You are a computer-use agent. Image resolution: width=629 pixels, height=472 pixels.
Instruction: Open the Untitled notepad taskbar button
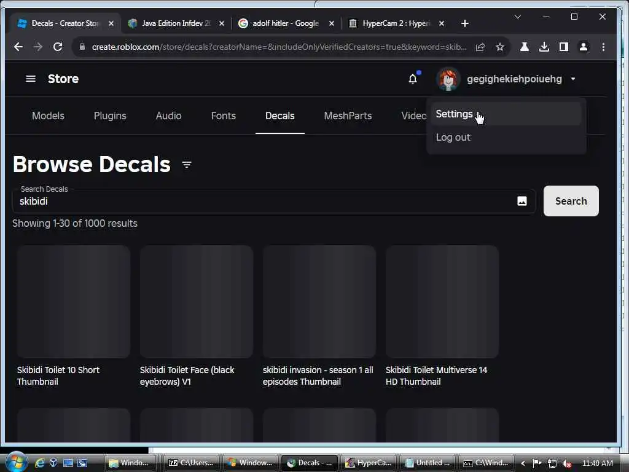click(x=428, y=463)
